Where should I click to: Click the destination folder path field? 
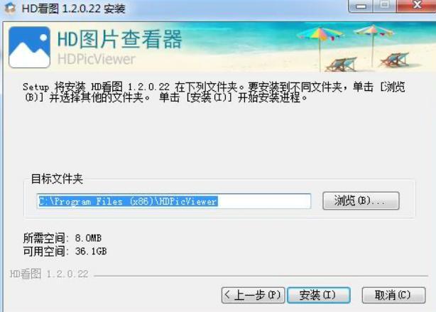(173, 201)
